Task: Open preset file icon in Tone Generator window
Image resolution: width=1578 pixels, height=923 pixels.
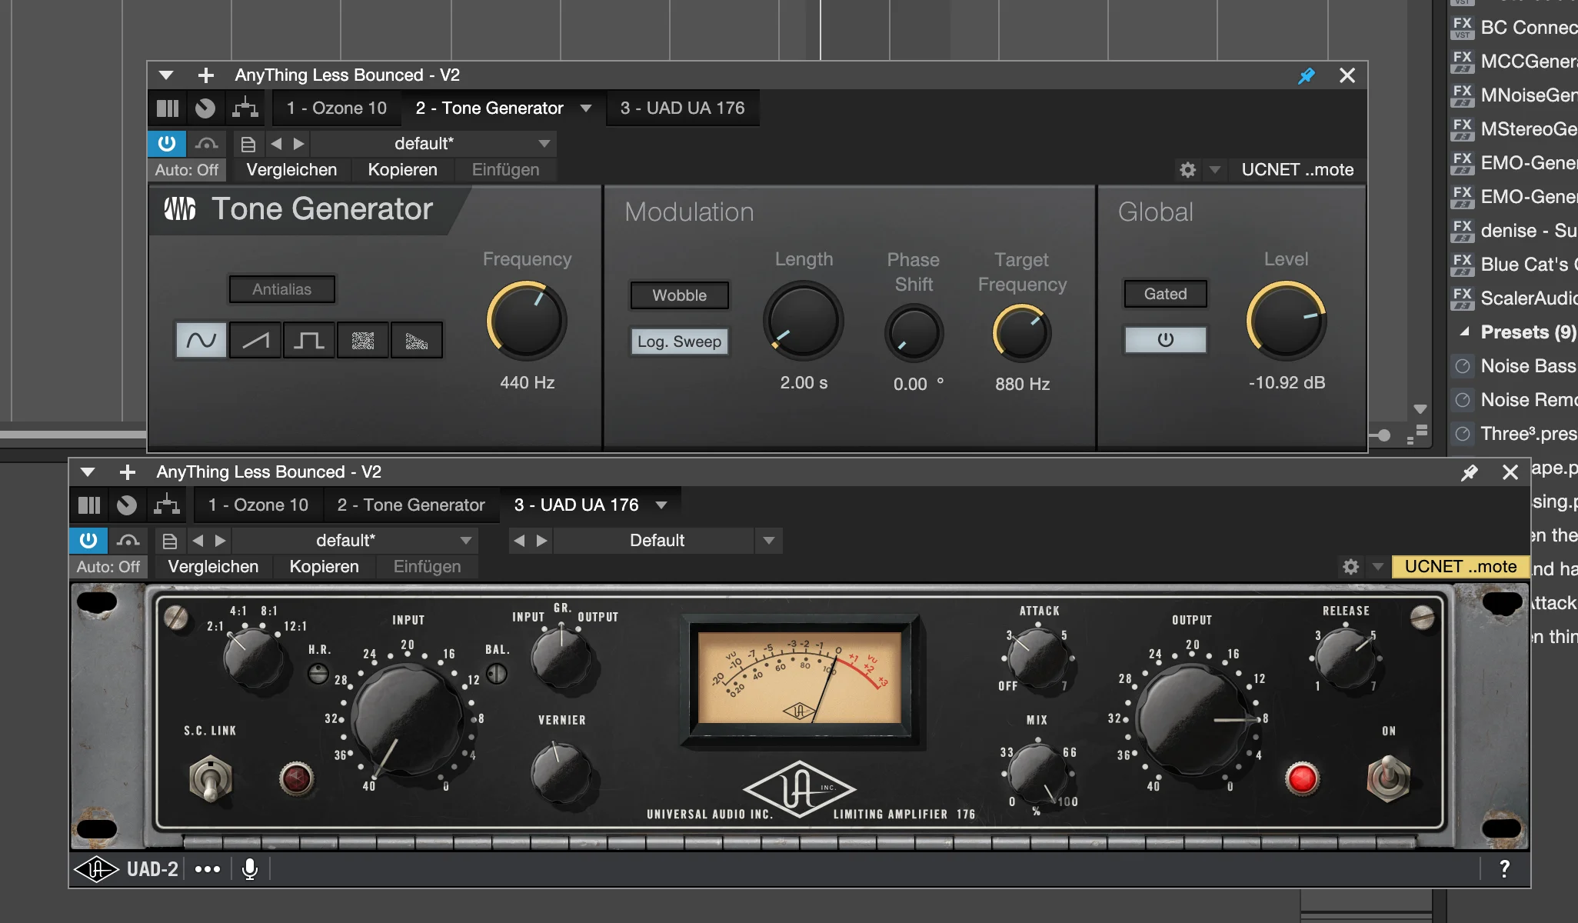Action: point(248,144)
